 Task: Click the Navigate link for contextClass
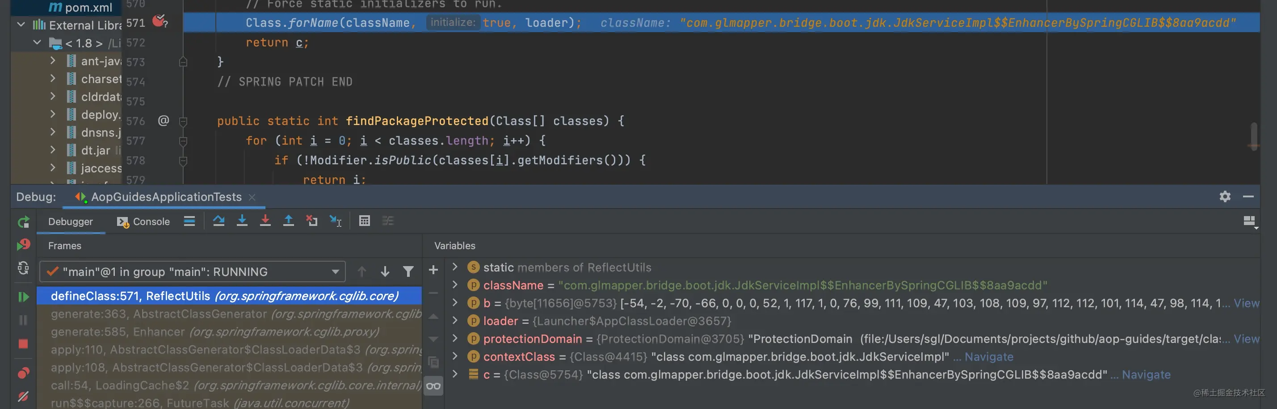988,356
